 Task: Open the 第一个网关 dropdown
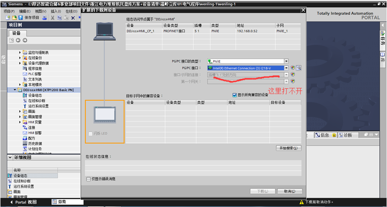[286, 81]
